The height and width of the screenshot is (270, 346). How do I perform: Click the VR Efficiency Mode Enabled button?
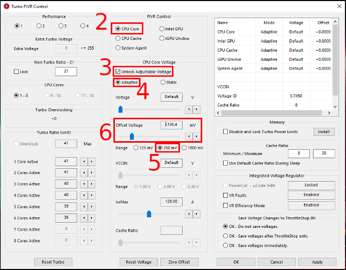311,206
